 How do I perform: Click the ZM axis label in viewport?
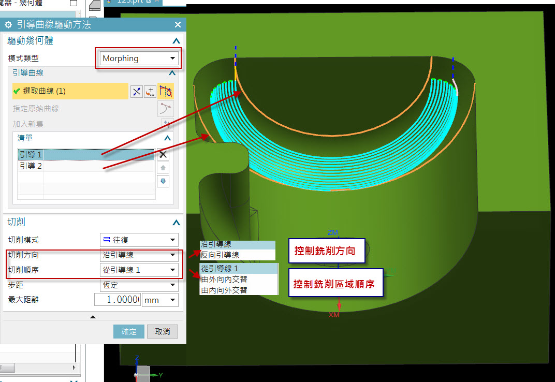(x=332, y=232)
